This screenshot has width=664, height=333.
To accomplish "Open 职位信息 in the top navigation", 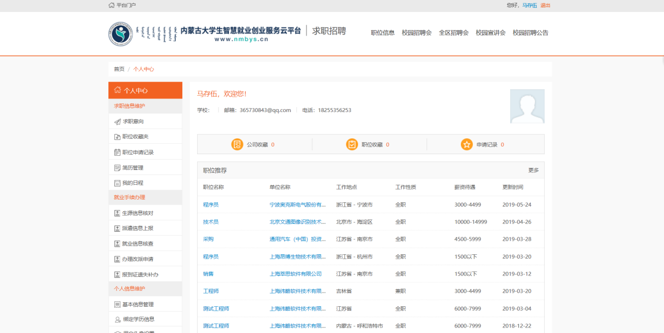I will click(383, 33).
